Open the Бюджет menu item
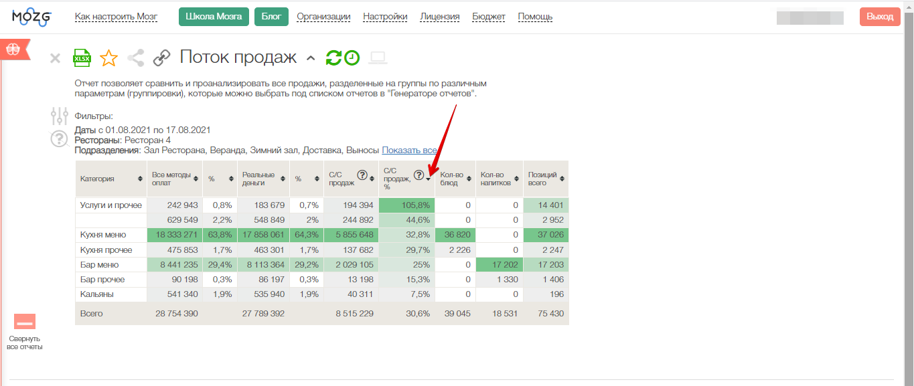This screenshot has width=914, height=386. click(489, 17)
